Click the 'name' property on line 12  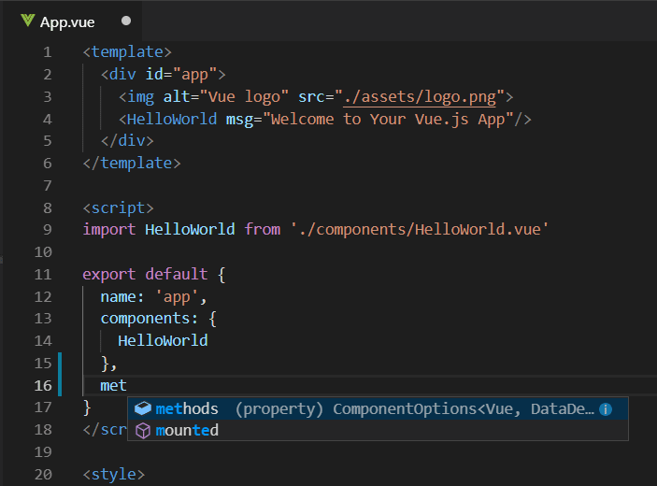(x=118, y=297)
